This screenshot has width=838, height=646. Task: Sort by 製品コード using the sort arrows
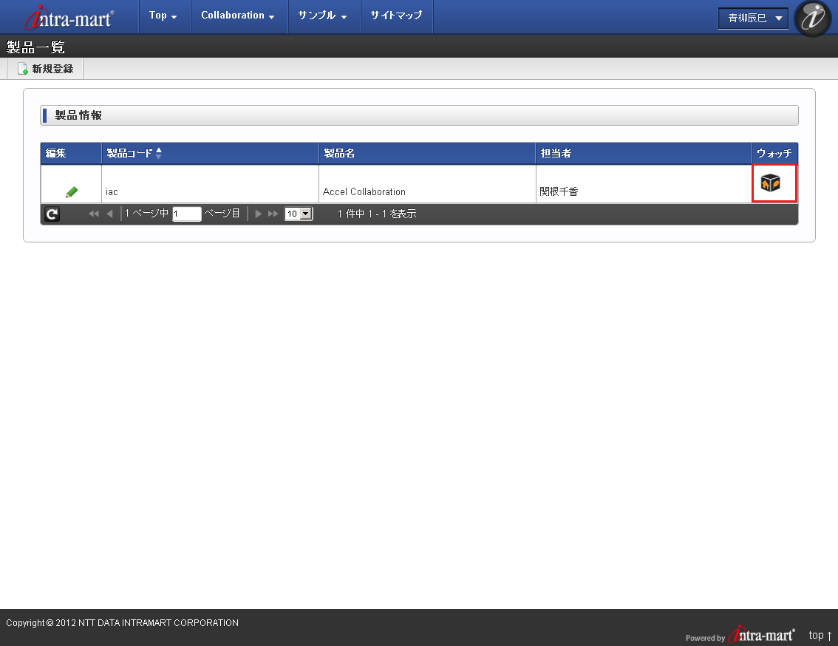[159, 153]
